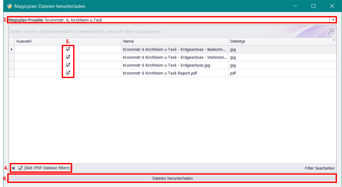Image resolution: width=342 pixels, height=187 pixels.
Task: Sort by the Dateityp column header
Action: coord(279,41)
